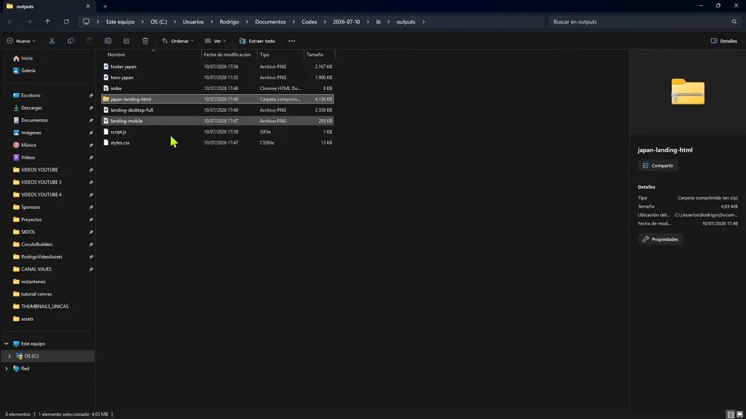The width and height of the screenshot is (746, 419).
Task: Click the Cut scissors icon
Action: click(x=52, y=41)
